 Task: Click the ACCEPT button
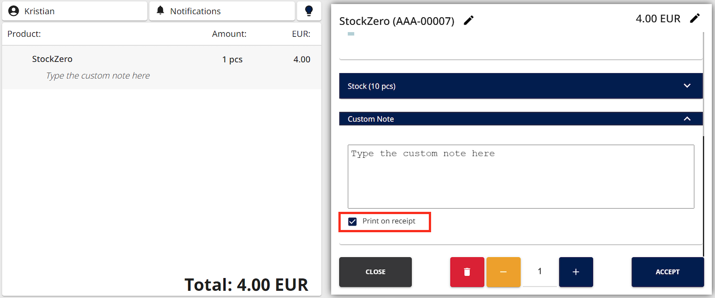point(668,272)
